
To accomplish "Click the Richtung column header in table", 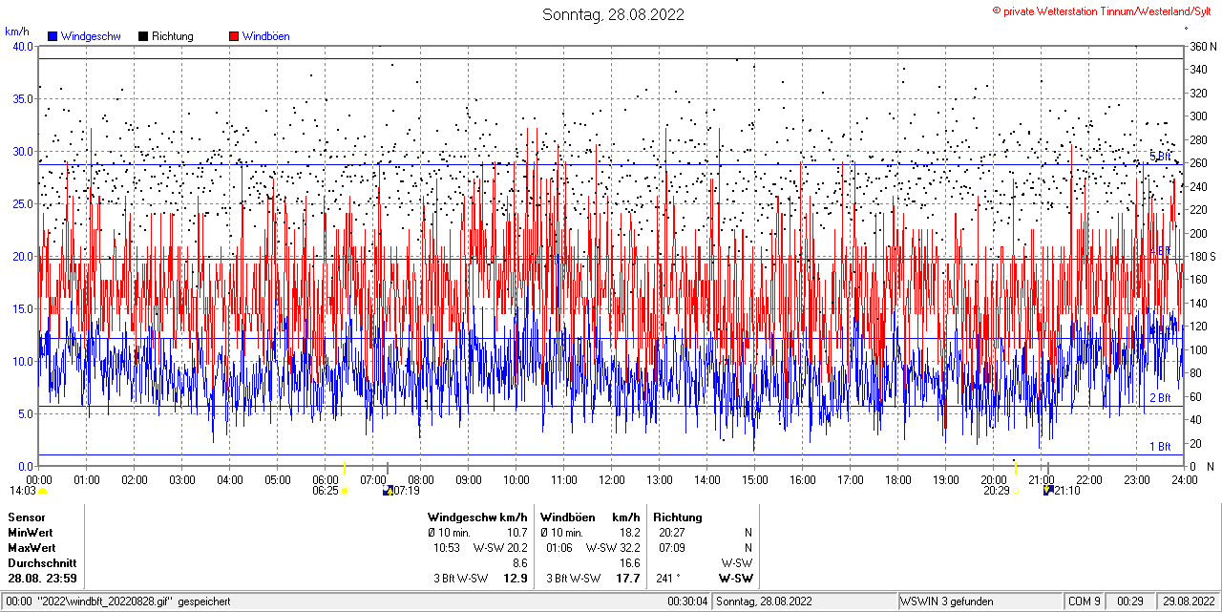I will point(680,517).
